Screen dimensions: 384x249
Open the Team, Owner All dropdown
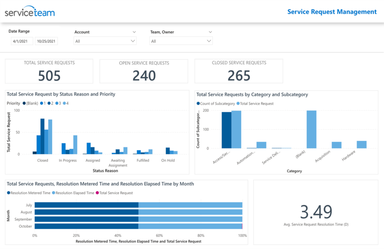coord(181,41)
